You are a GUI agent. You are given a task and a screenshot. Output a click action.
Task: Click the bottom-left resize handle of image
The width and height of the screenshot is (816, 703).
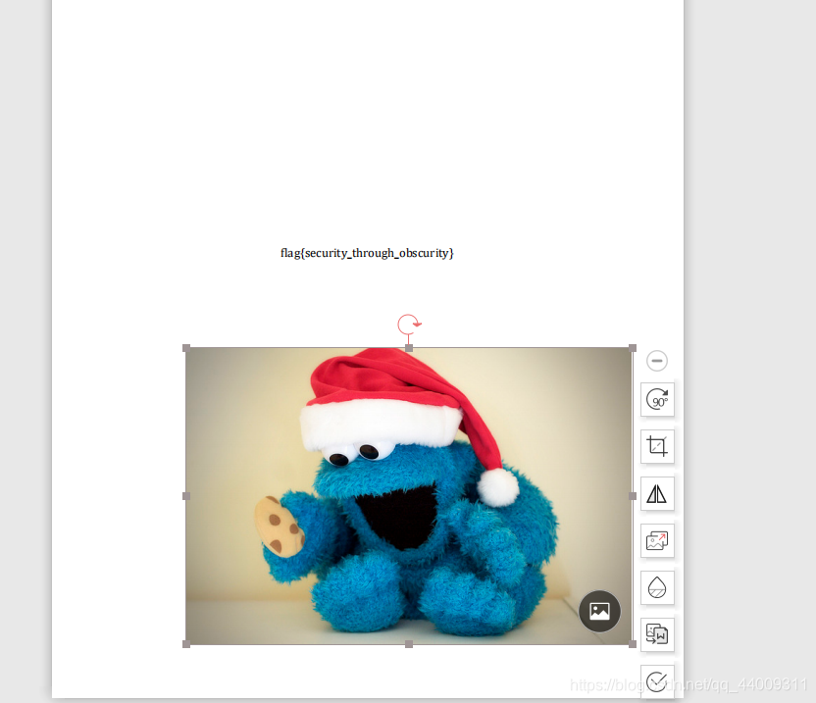click(x=186, y=644)
